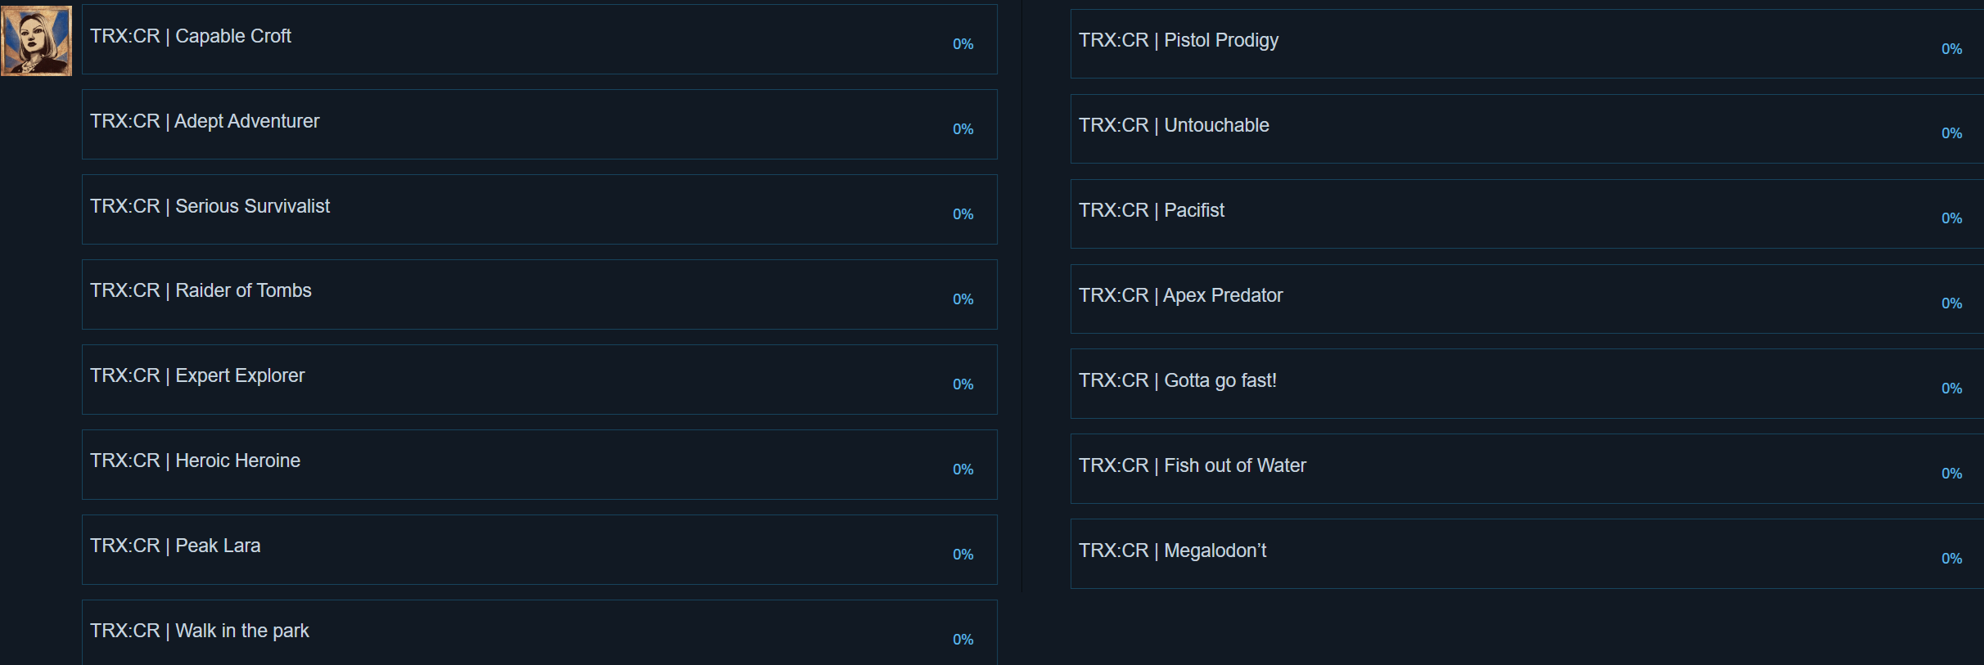Click the Peak Lara achievement
The width and height of the screenshot is (1984, 665).
click(175, 546)
